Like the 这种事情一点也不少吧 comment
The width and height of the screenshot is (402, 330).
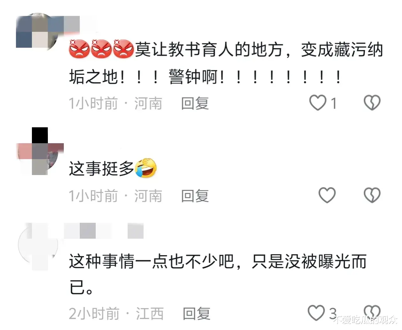(316, 313)
